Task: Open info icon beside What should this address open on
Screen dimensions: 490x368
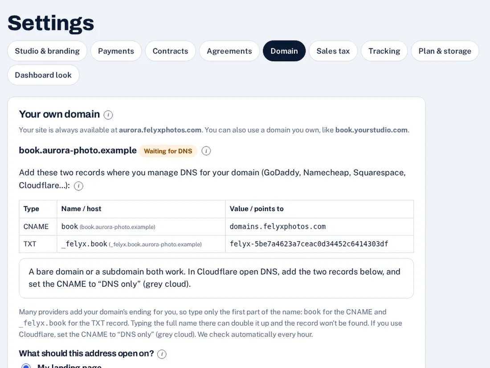Action: coord(162,354)
